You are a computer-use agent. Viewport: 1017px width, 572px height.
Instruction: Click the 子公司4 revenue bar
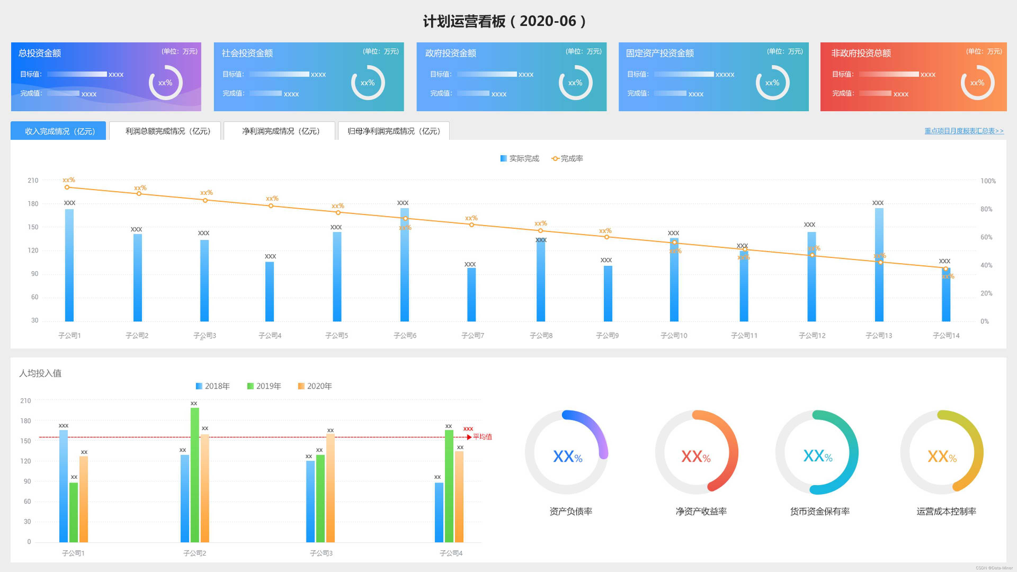(270, 292)
